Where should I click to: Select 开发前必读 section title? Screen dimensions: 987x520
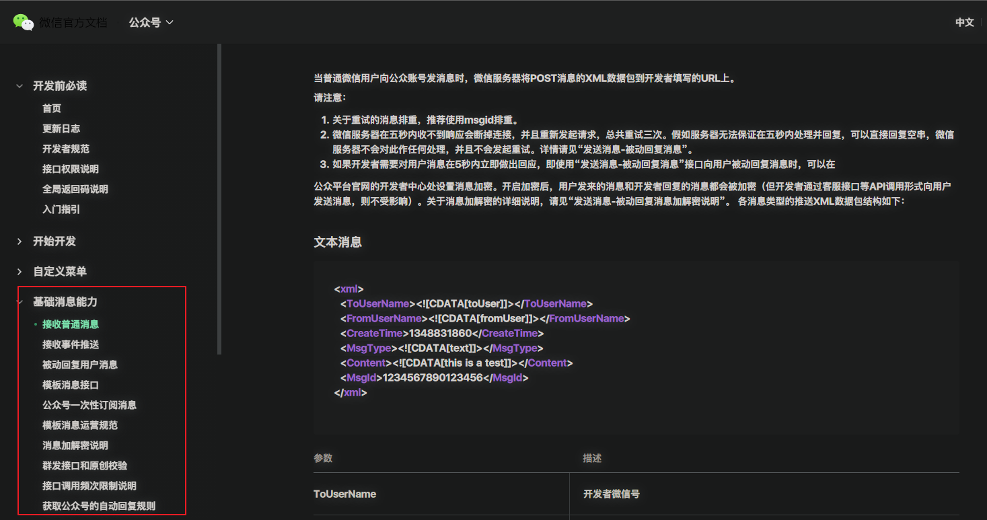60,86
